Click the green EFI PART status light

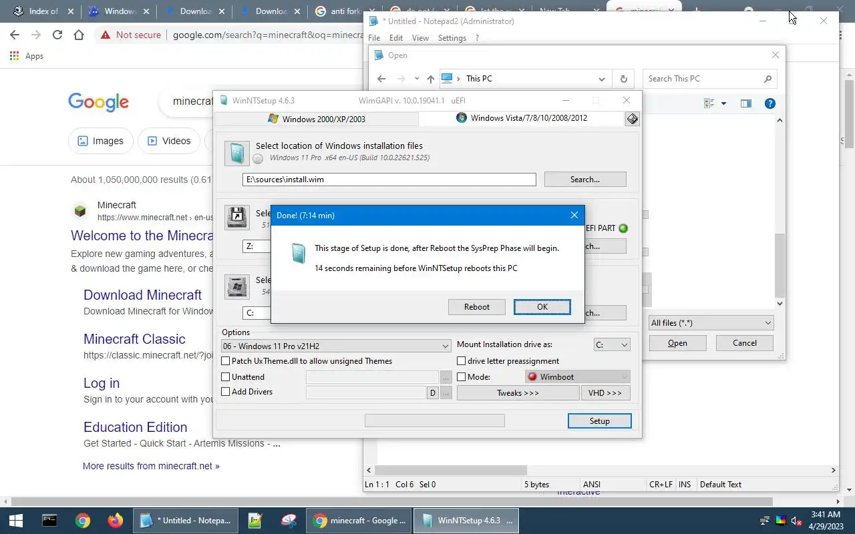(x=623, y=228)
